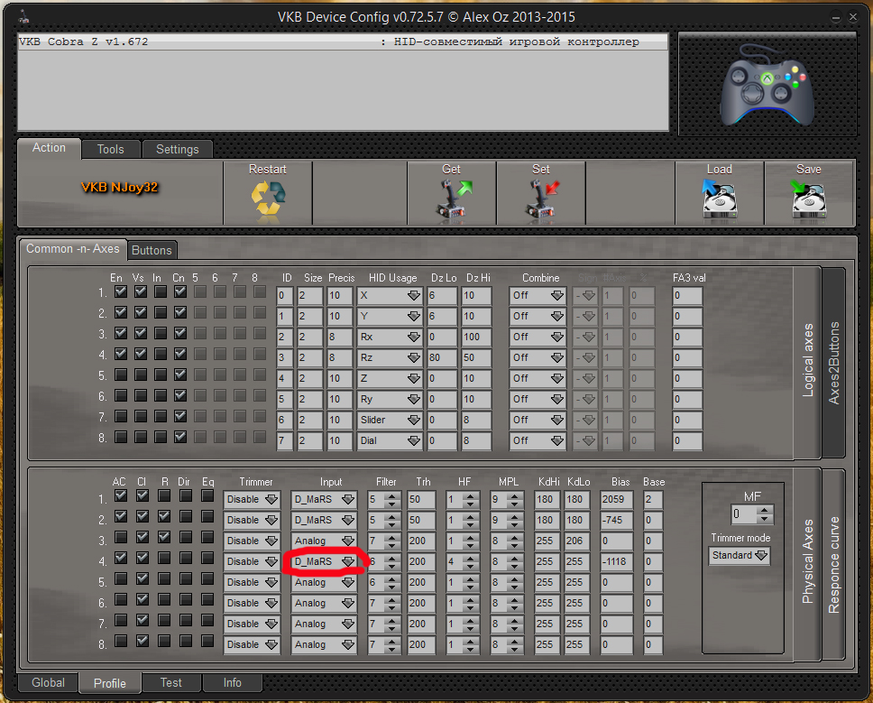The width and height of the screenshot is (873, 703).
Task: Select the Profile bottom tab
Action: coord(110,683)
